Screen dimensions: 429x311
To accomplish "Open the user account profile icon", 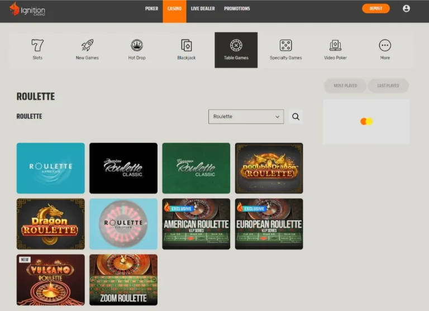I will point(406,8).
